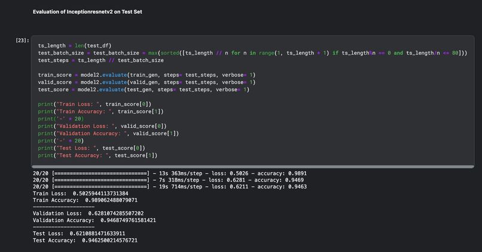Click the print "Train Accuracy: " code line
This screenshot has height=252, width=482.
101,111
